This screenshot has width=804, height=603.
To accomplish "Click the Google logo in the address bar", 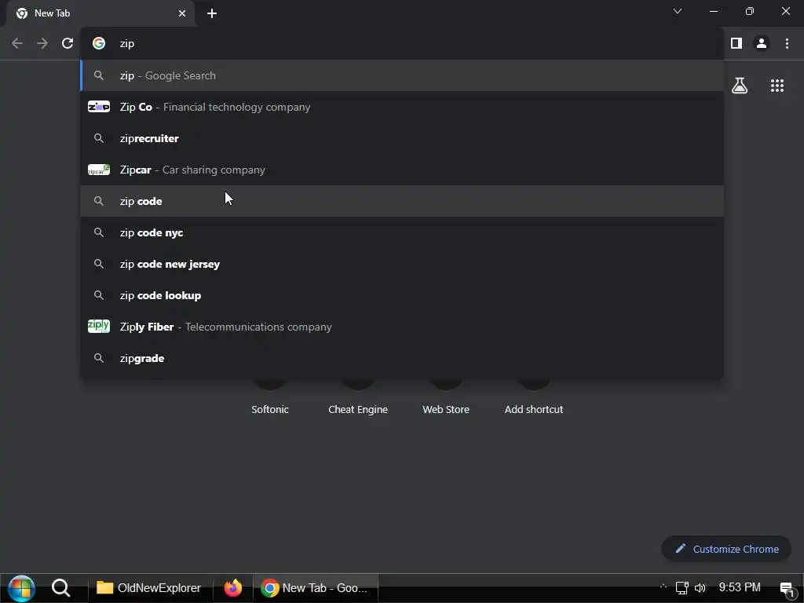I will tap(99, 44).
